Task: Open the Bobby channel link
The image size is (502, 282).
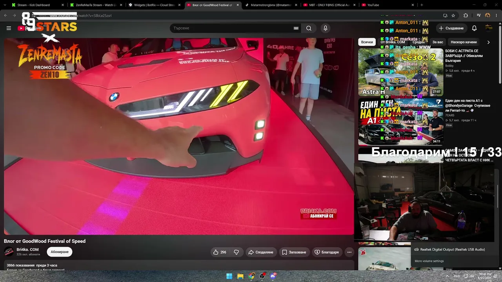Action: click(449, 66)
